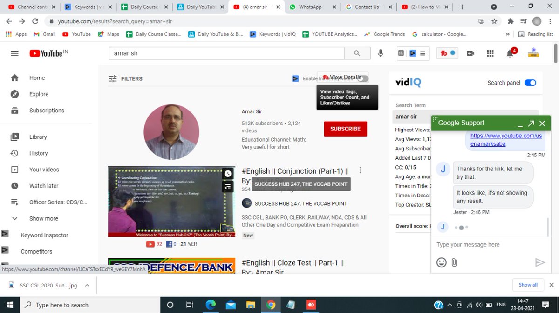Switch to the Channel content tab
Viewport: 559px width, 313px height.
(x=32, y=7)
